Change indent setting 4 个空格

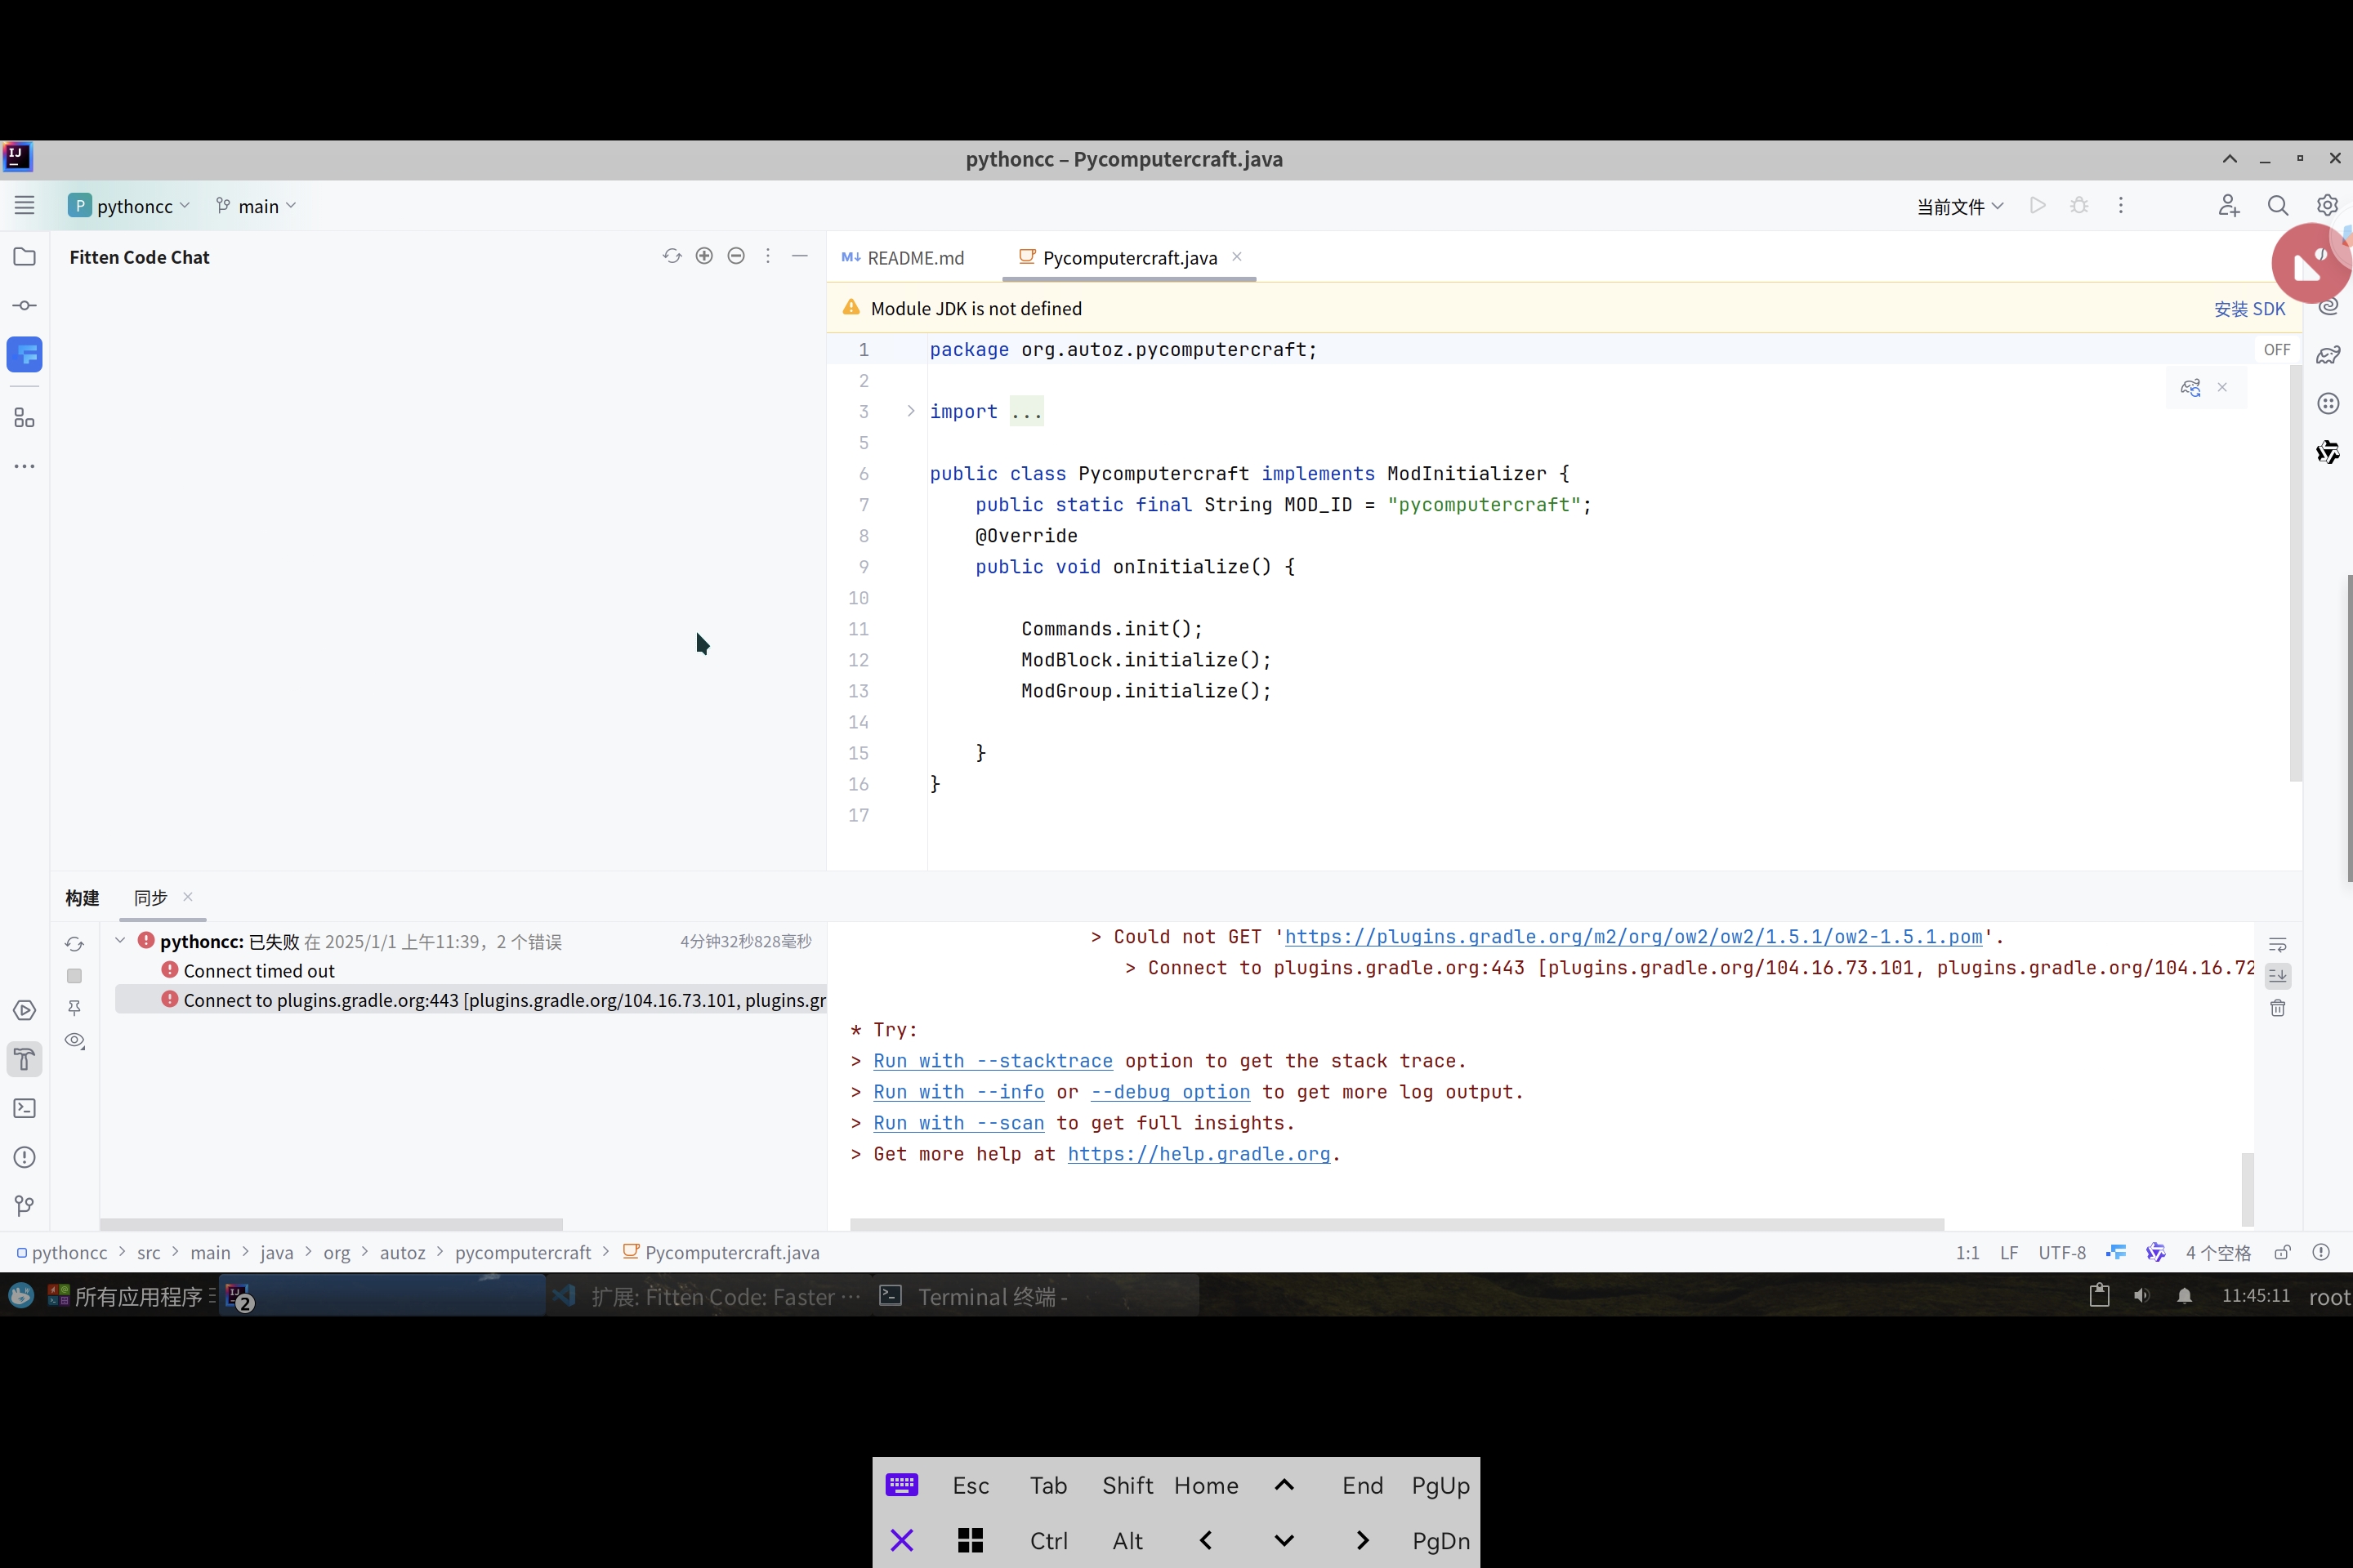click(2218, 1253)
